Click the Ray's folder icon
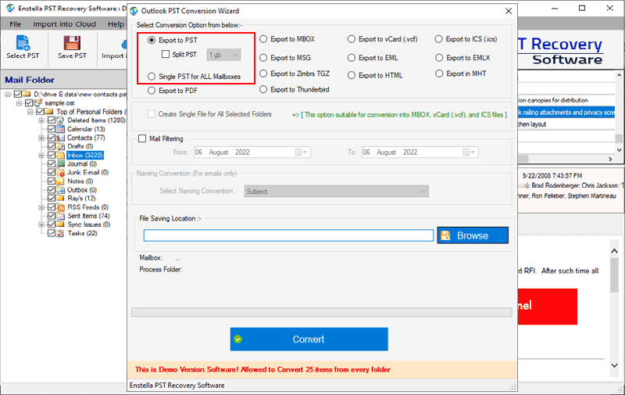The width and height of the screenshot is (625, 395). click(x=61, y=199)
